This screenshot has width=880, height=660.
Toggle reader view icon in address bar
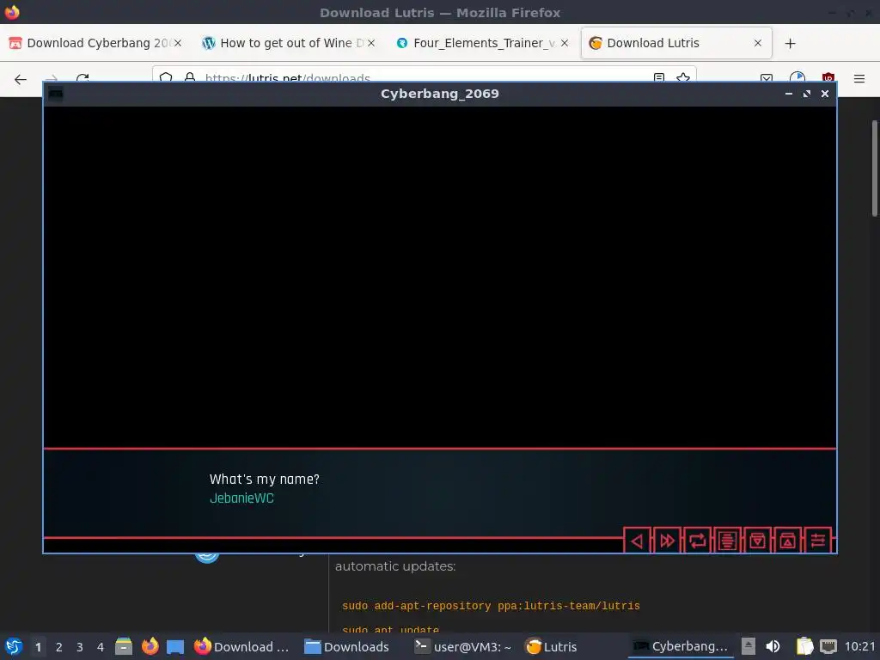(x=659, y=77)
